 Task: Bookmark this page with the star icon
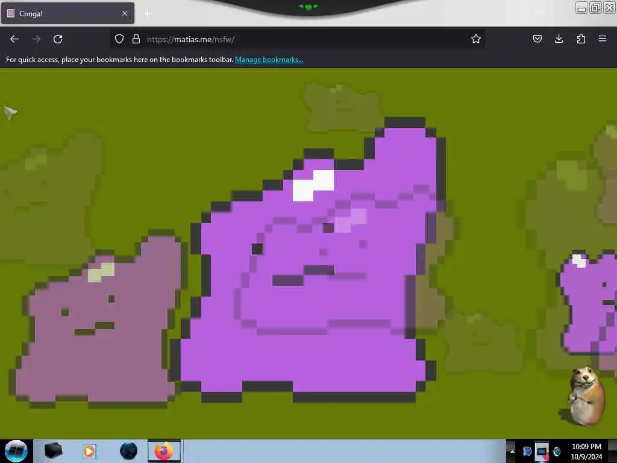(x=476, y=39)
